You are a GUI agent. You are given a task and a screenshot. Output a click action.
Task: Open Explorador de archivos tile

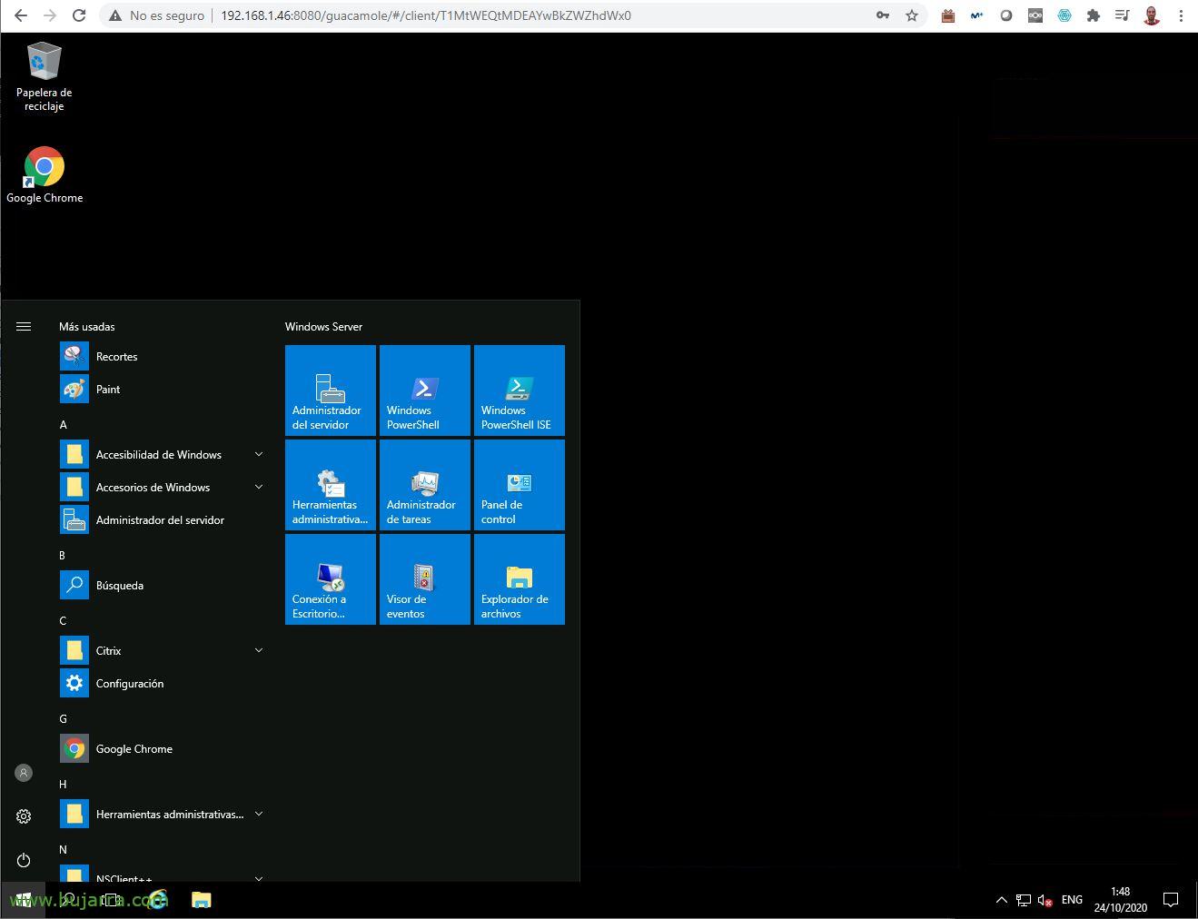pos(520,579)
